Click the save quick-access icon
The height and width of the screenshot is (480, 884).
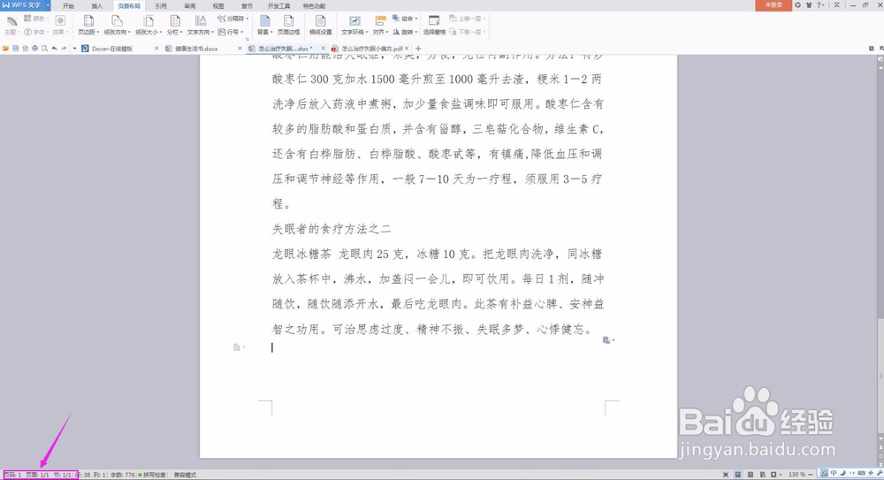16,49
